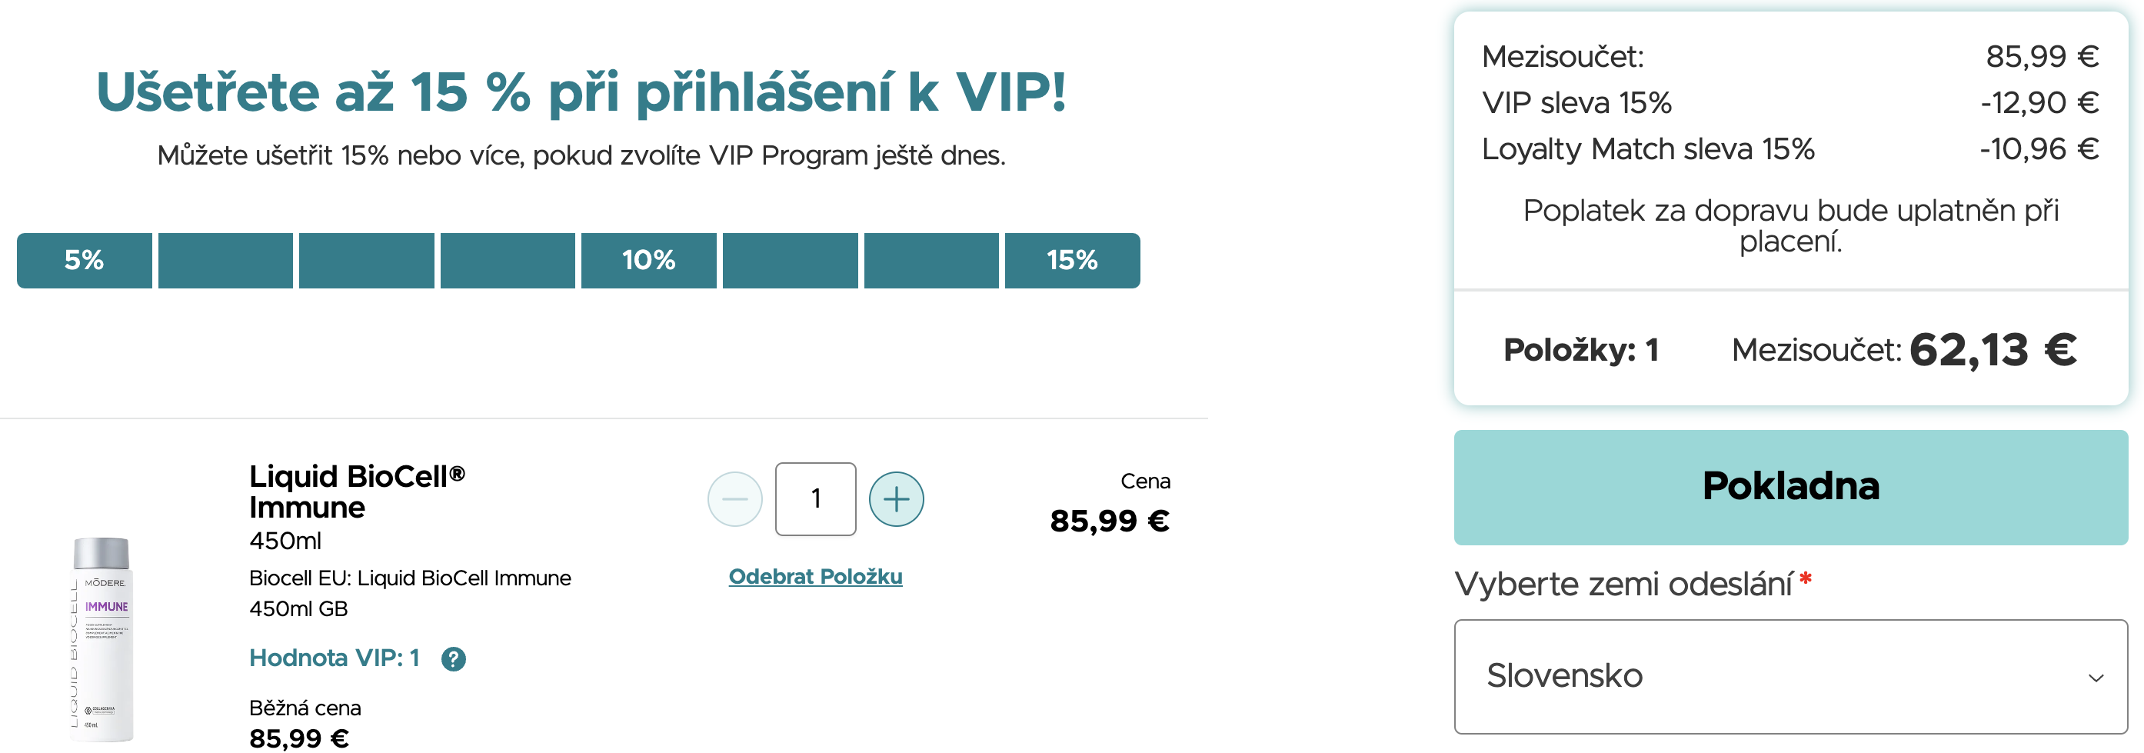This screenshot has width=2144, height=753.
Task: Click the 62,13 € subtotal amount
Action: coord(1993,349)
